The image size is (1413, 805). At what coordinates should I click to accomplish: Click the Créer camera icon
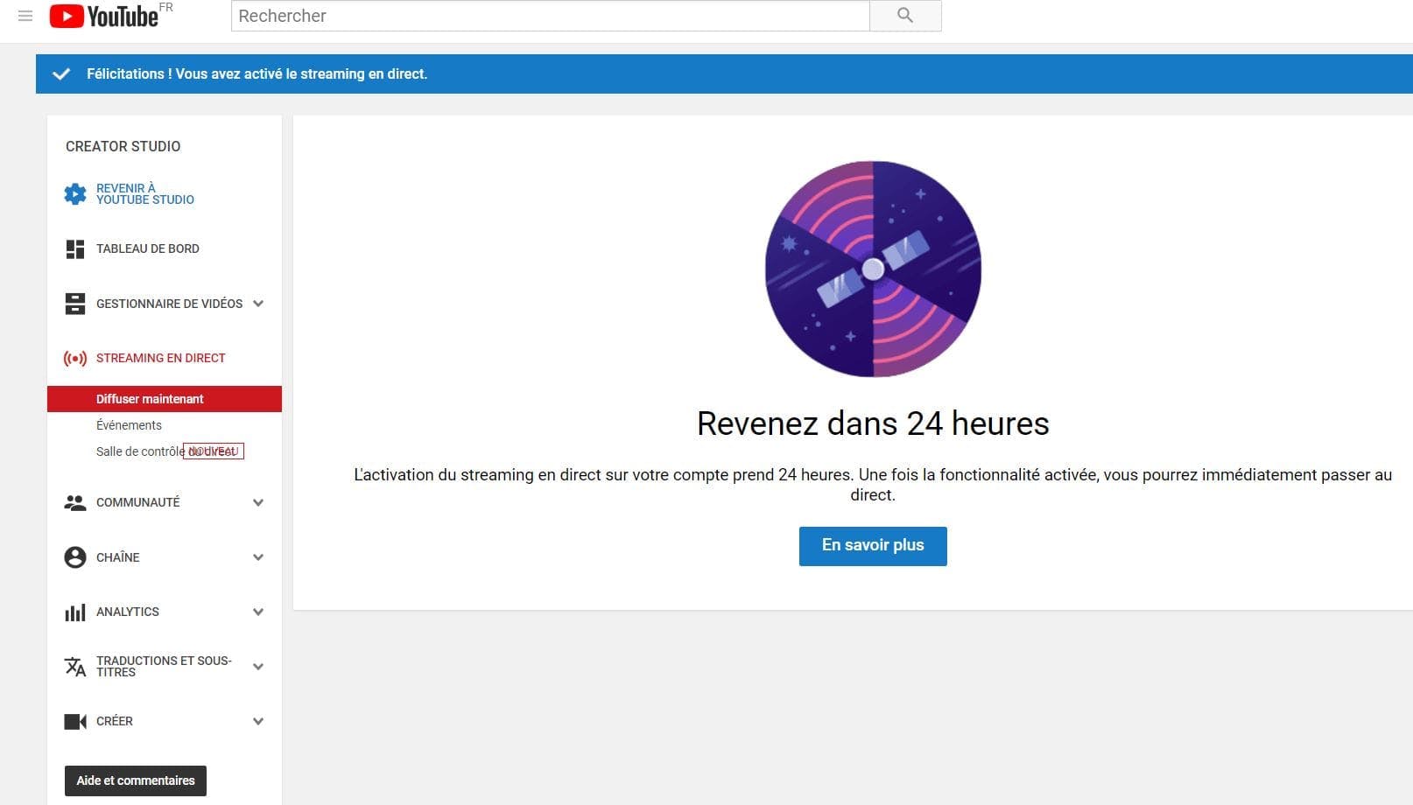[x=75, y=722]
